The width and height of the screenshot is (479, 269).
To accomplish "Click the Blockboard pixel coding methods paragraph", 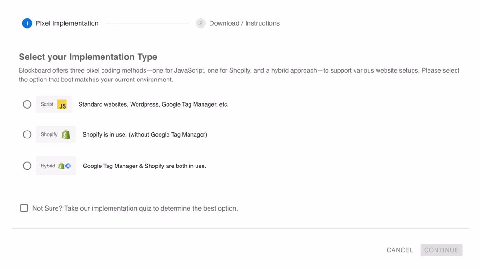I will [x=239, y=75].
